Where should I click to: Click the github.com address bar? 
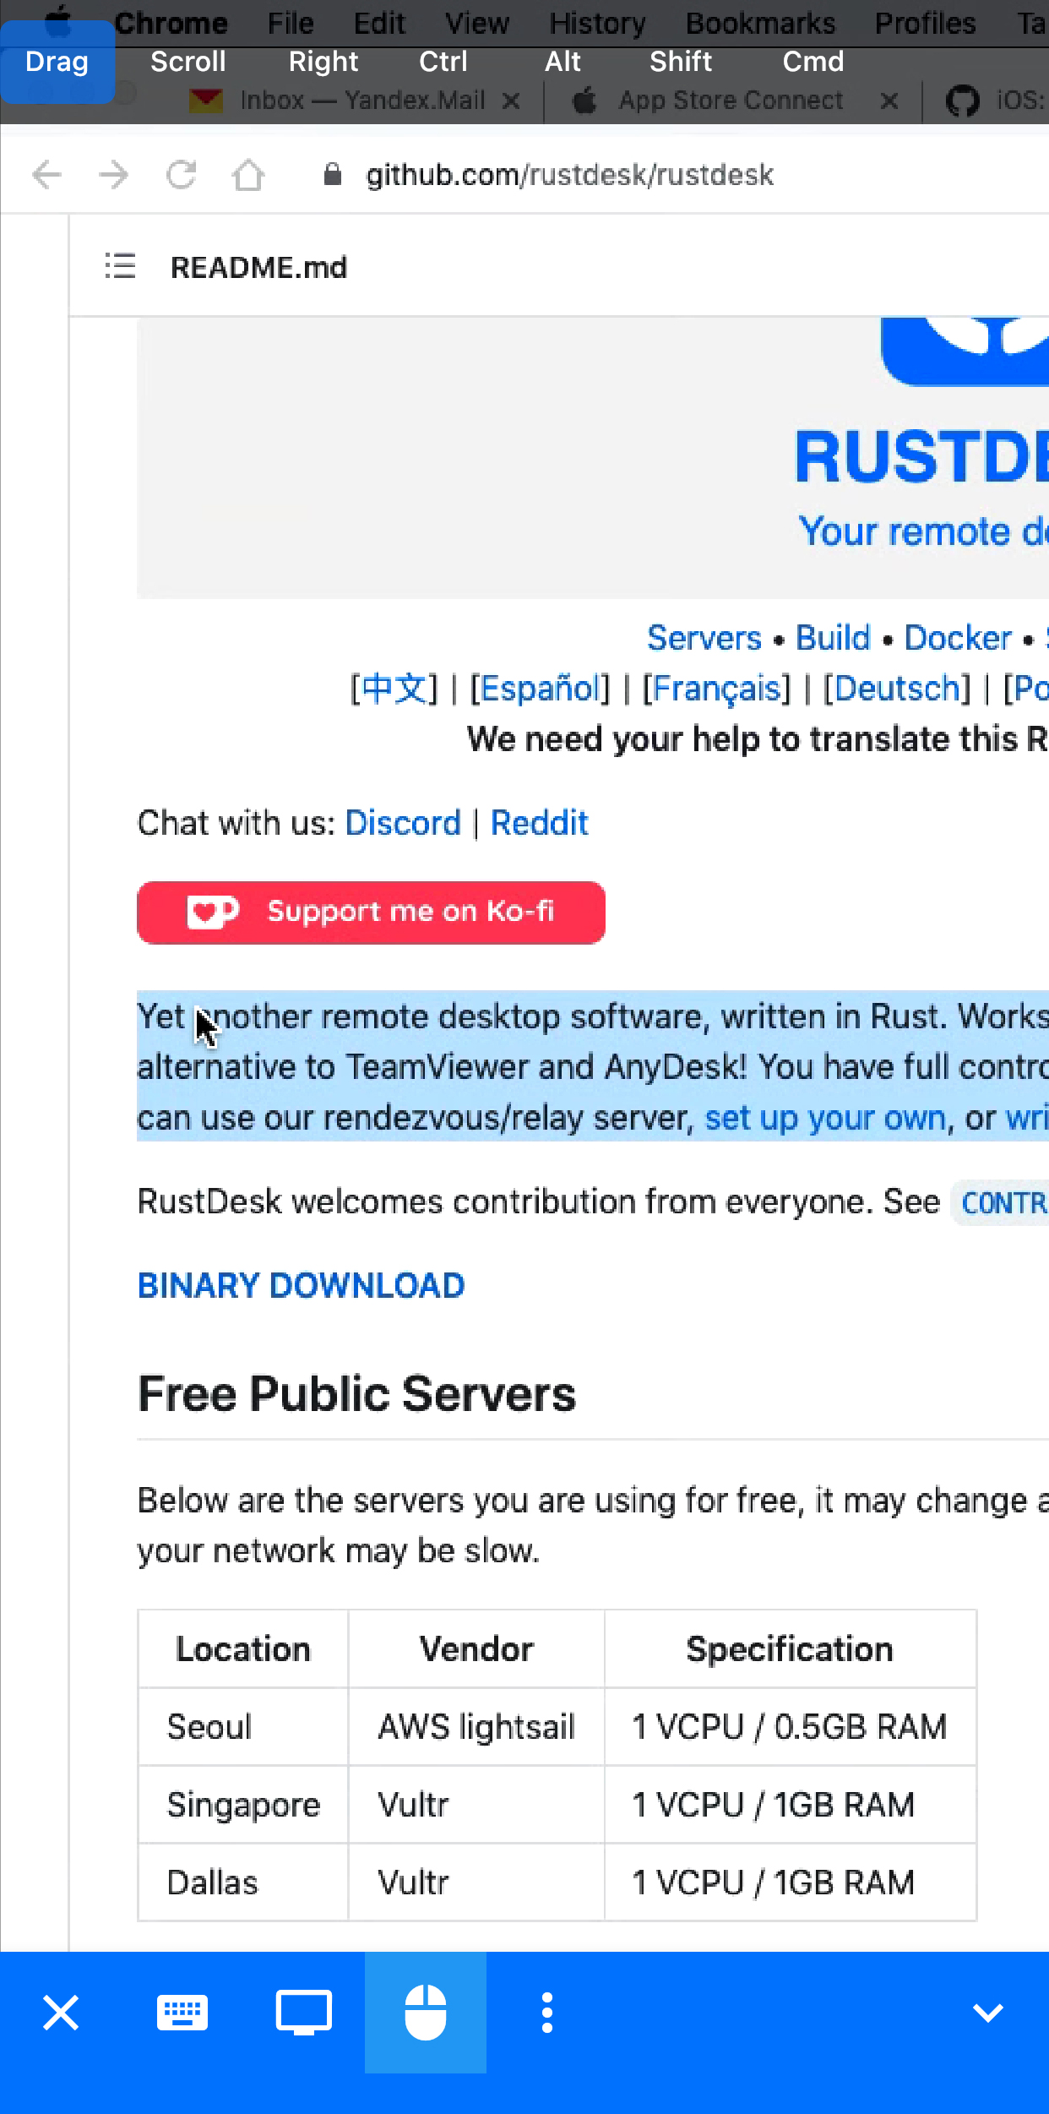(x=570, y=175)
